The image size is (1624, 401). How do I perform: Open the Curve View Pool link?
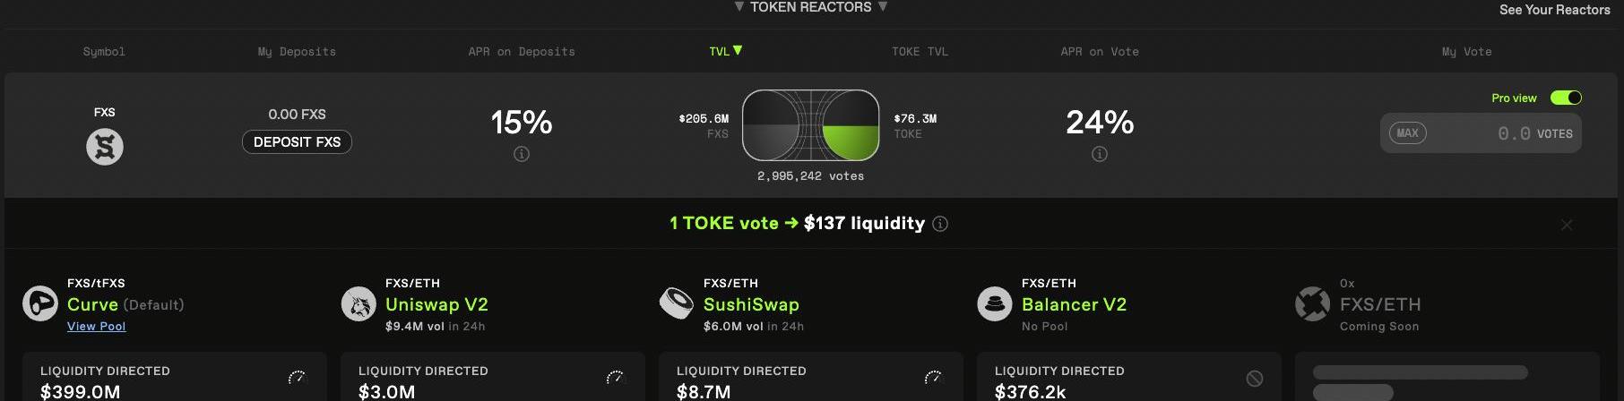tap(96, 327)
